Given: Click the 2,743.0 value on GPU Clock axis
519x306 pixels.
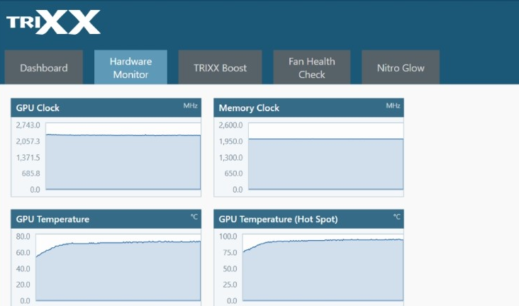Looking at the screenshot, I should click(28, 125).
